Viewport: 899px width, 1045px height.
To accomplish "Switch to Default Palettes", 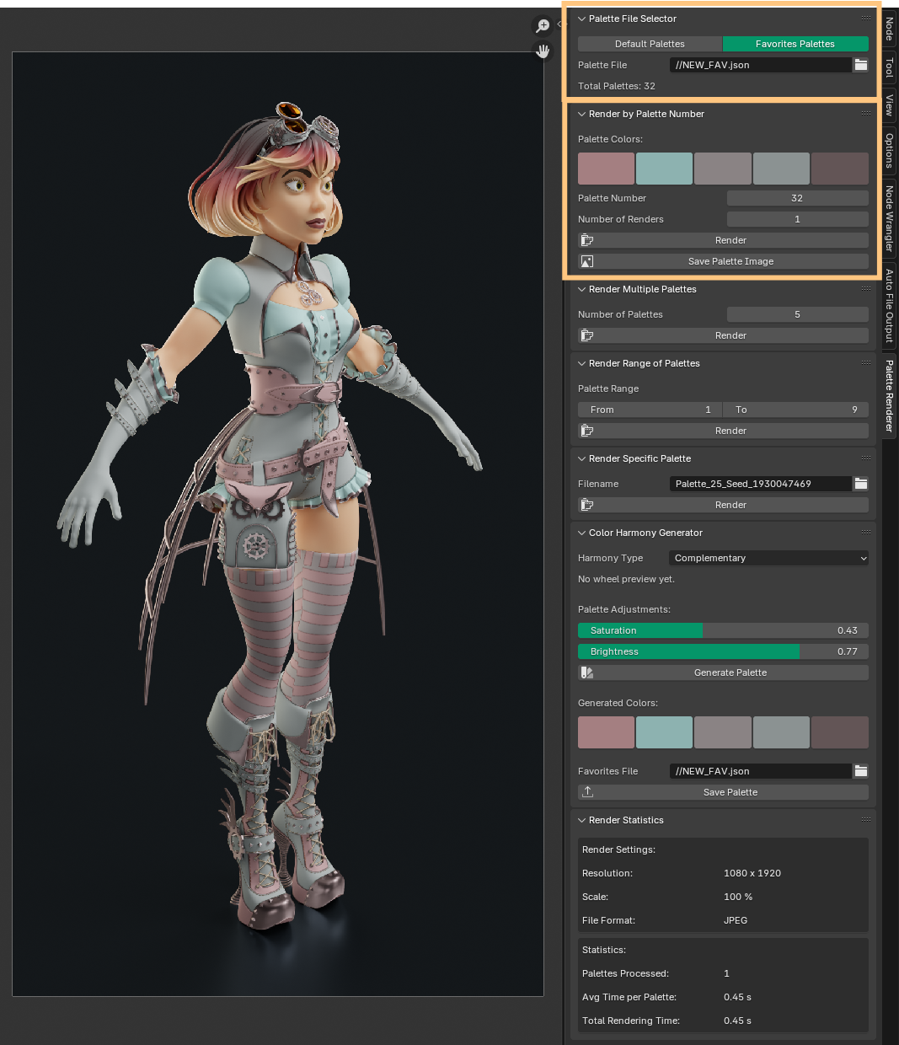I will [650, 44].
